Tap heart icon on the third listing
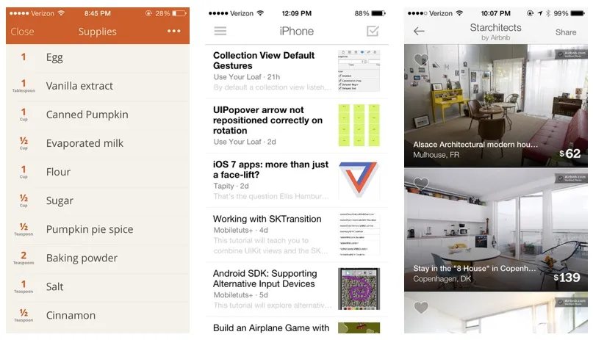Image resolution: width=593 pixels, height=340 pixels. point(421,308)
